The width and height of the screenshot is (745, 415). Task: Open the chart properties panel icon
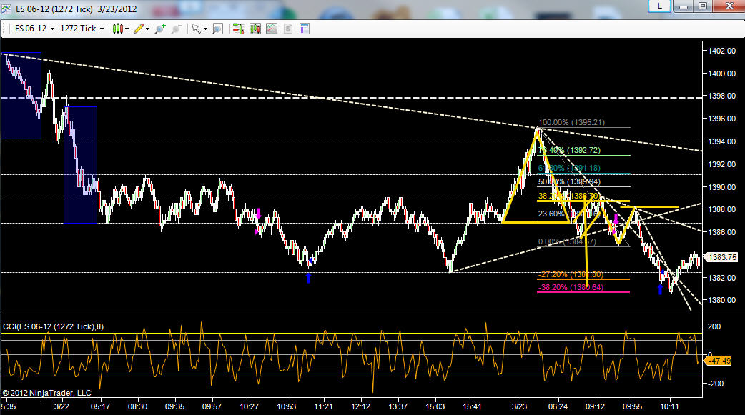pos(305,29)
